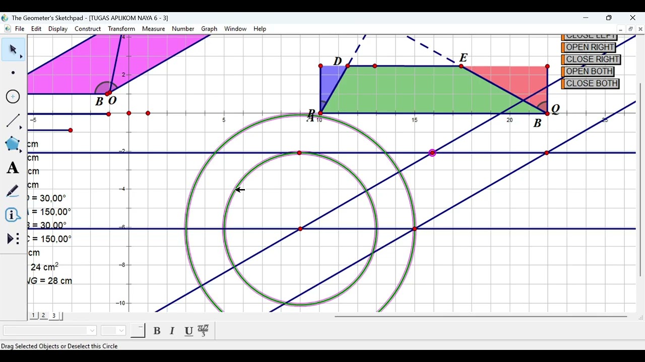
Task: Open the Graph menu
Action: (x=209, y=29)
